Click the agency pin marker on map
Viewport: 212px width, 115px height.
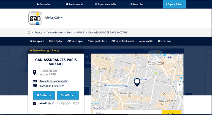tap(137, 82)
